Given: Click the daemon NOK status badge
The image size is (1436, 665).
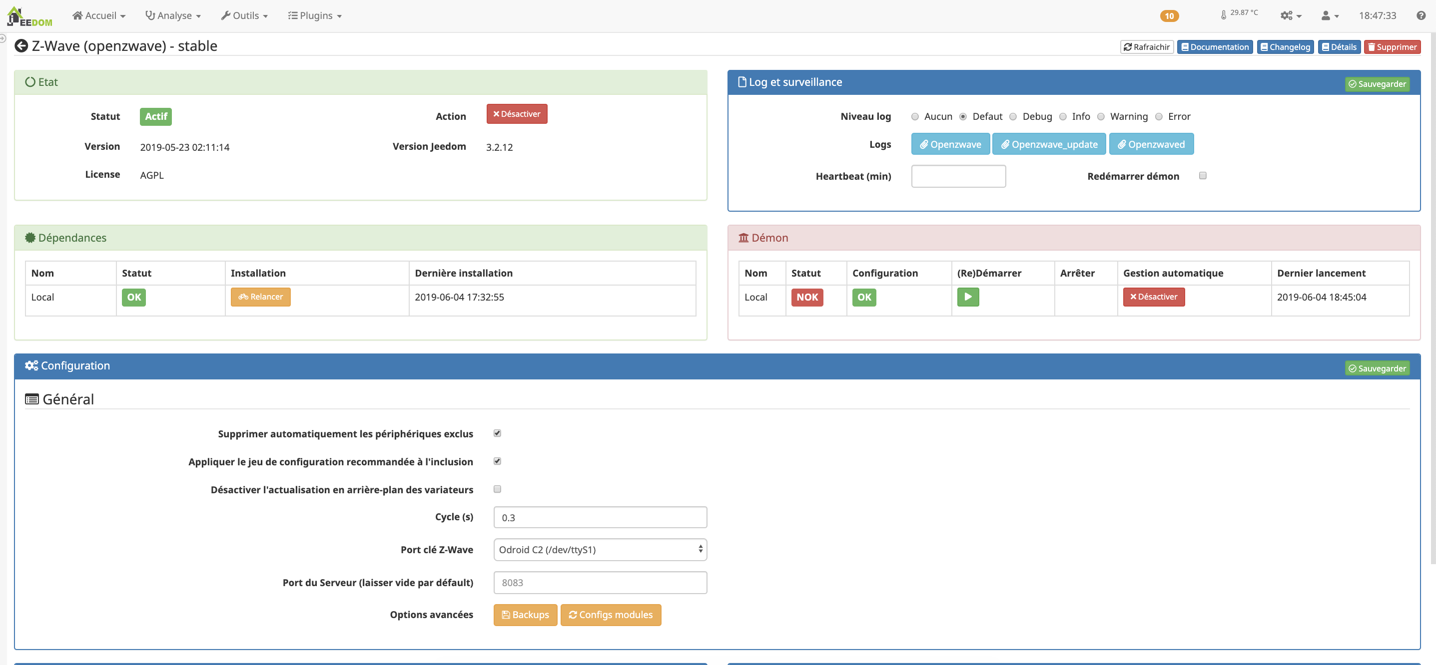Looking at the screenshot, I should pos(806,298).
